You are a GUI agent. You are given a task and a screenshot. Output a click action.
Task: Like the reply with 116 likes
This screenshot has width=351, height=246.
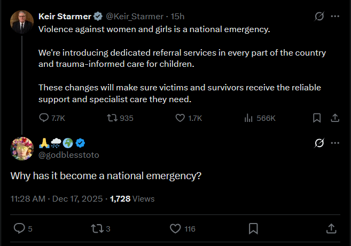click(x=175, y=228)
